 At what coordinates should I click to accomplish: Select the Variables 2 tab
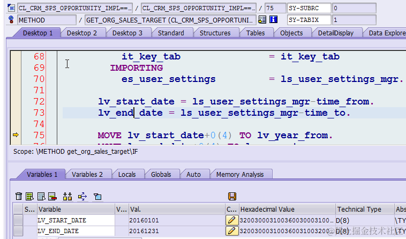coord(87,175)
